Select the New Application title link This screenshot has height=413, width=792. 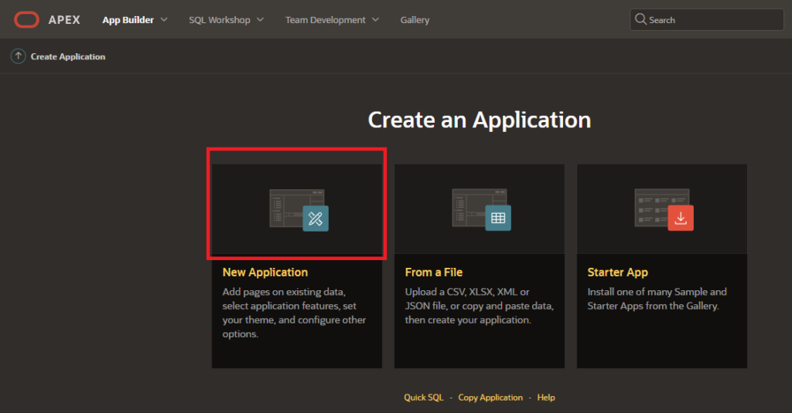point(265,273)
